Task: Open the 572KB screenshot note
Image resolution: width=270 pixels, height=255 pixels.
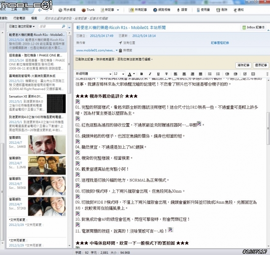Action: [37, 207]
